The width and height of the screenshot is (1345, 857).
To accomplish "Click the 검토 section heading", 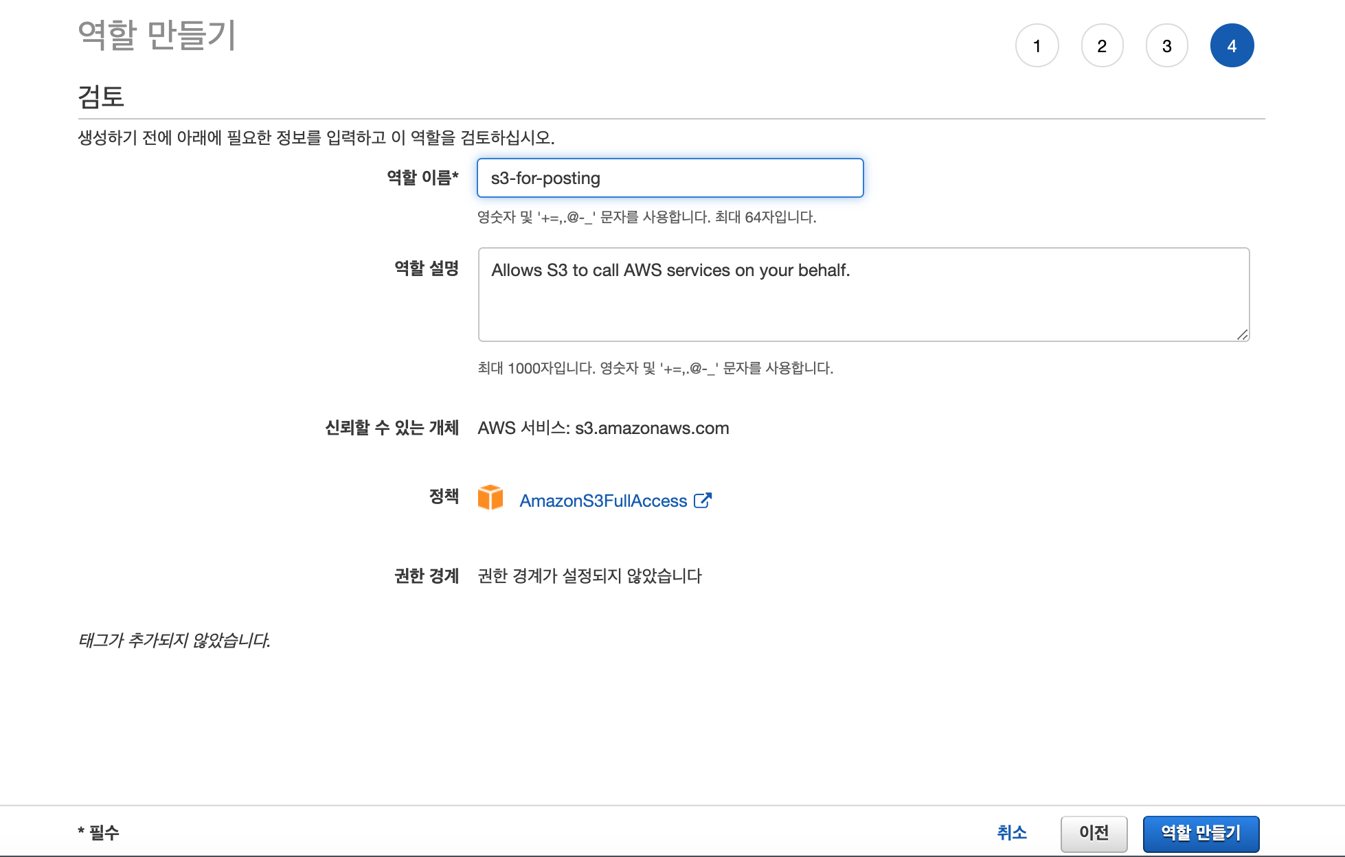I will (101, 96).
